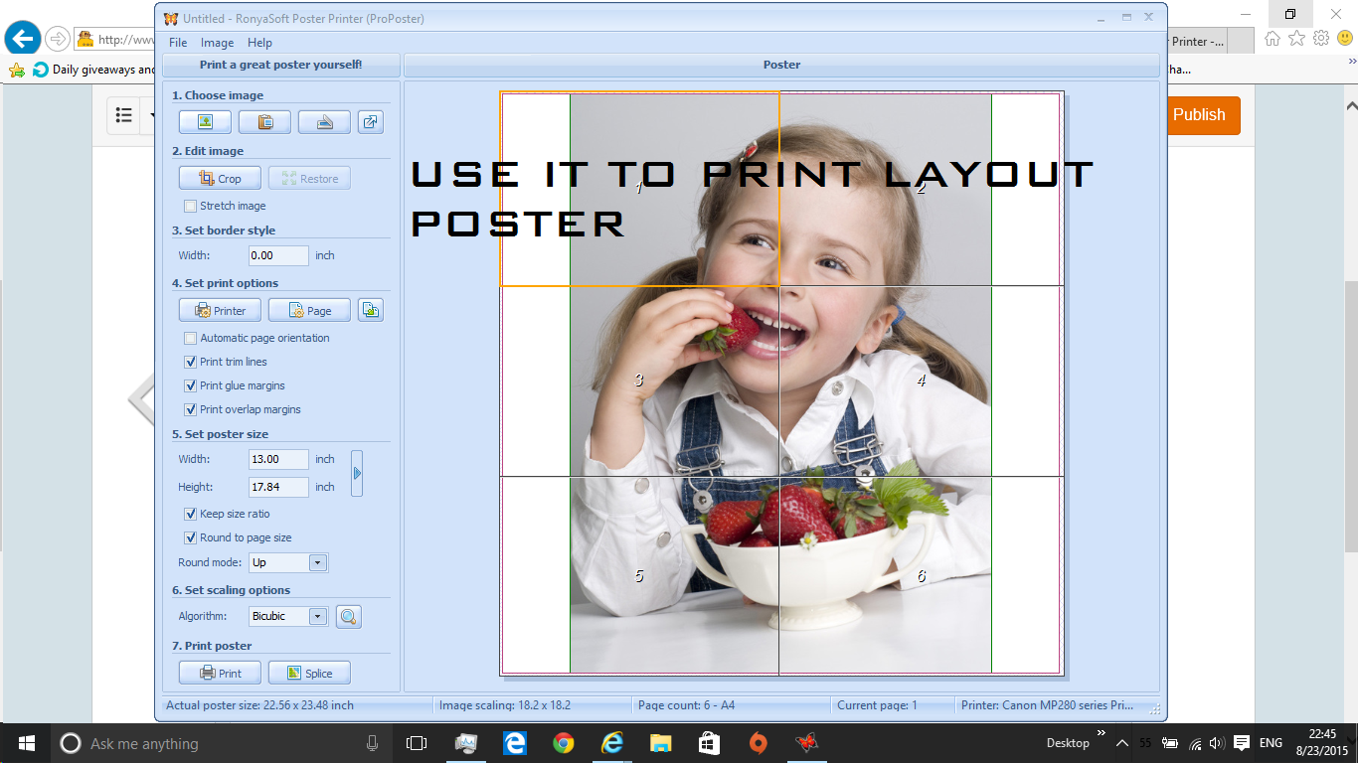The height and width of the screenshot is (763, 1358).
Task: Open the Windows Start menu
Action: pos(26,743)
